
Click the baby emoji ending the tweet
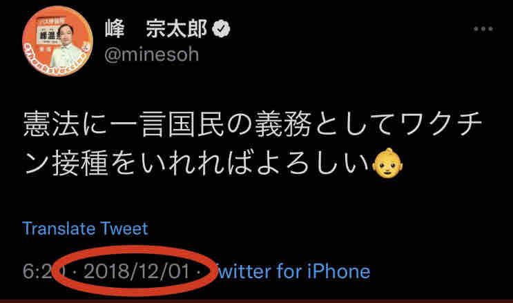(x=387, y=164)
